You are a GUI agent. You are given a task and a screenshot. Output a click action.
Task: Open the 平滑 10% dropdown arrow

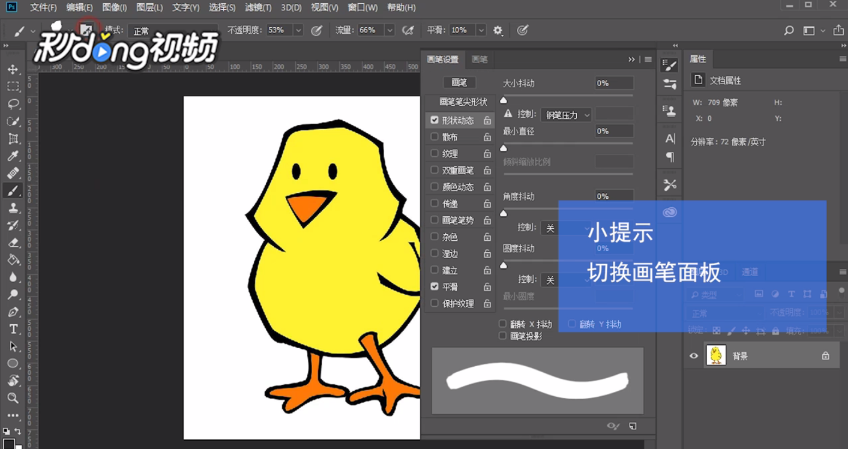481,31
